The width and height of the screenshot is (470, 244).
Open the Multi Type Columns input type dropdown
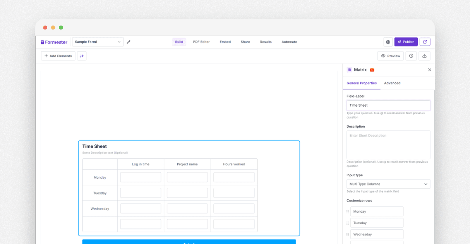coord(388,184)
